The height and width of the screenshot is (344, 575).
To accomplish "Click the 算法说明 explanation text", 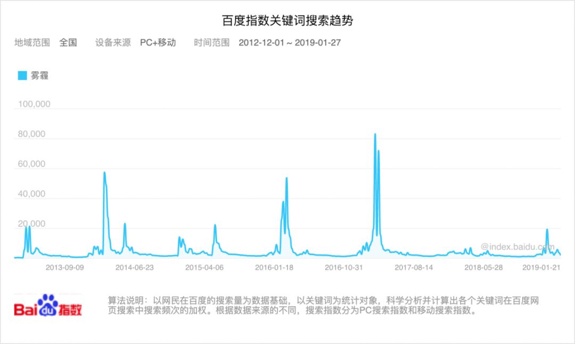I will click(x=323, y=306).
